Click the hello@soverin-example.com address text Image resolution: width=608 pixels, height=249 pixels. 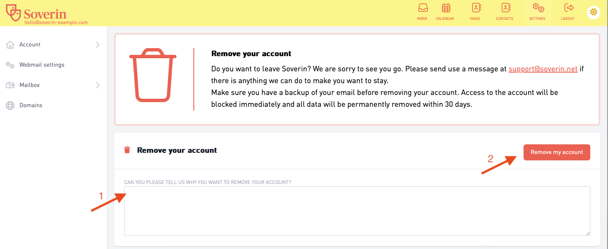pos(56,23)
